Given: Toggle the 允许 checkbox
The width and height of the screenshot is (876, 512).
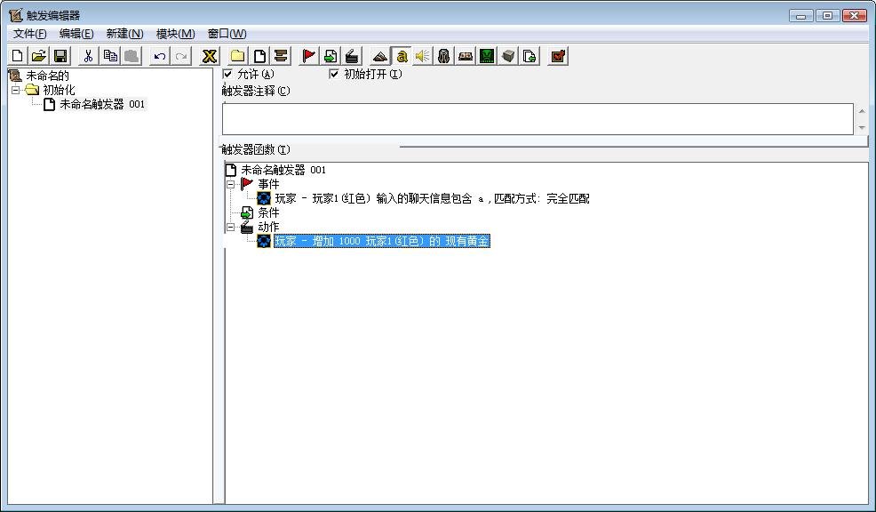Looking at the screenshot, I should click(x=227, y=74).
